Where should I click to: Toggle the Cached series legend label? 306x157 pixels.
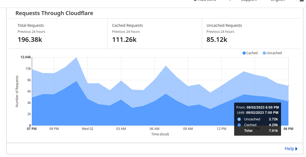pyautogui.click(x=252, y=53)
